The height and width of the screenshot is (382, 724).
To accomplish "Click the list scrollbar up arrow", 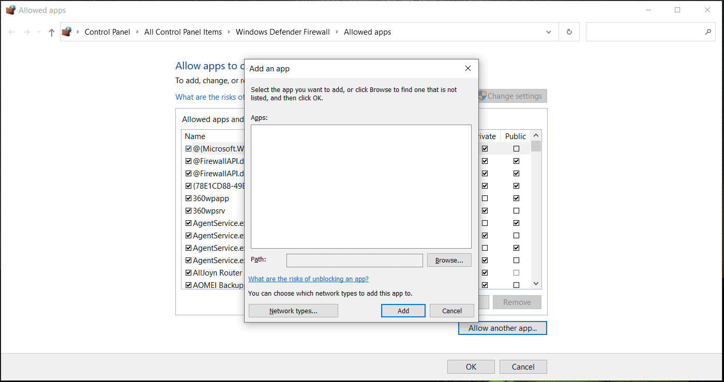I will (536, 135).
